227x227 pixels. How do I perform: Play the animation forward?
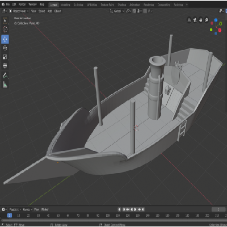pyautogui.click(x=135, y=209)
